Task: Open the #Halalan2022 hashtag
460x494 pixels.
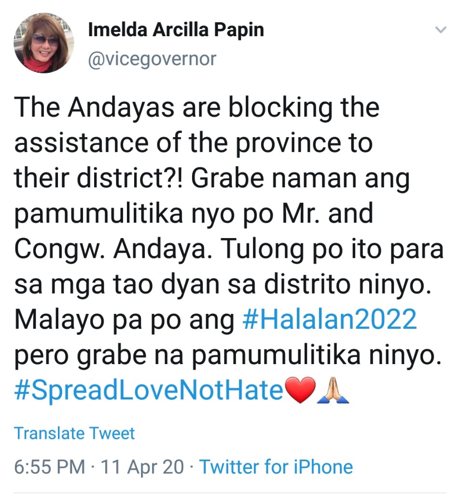Action: [x=329, y=319]
